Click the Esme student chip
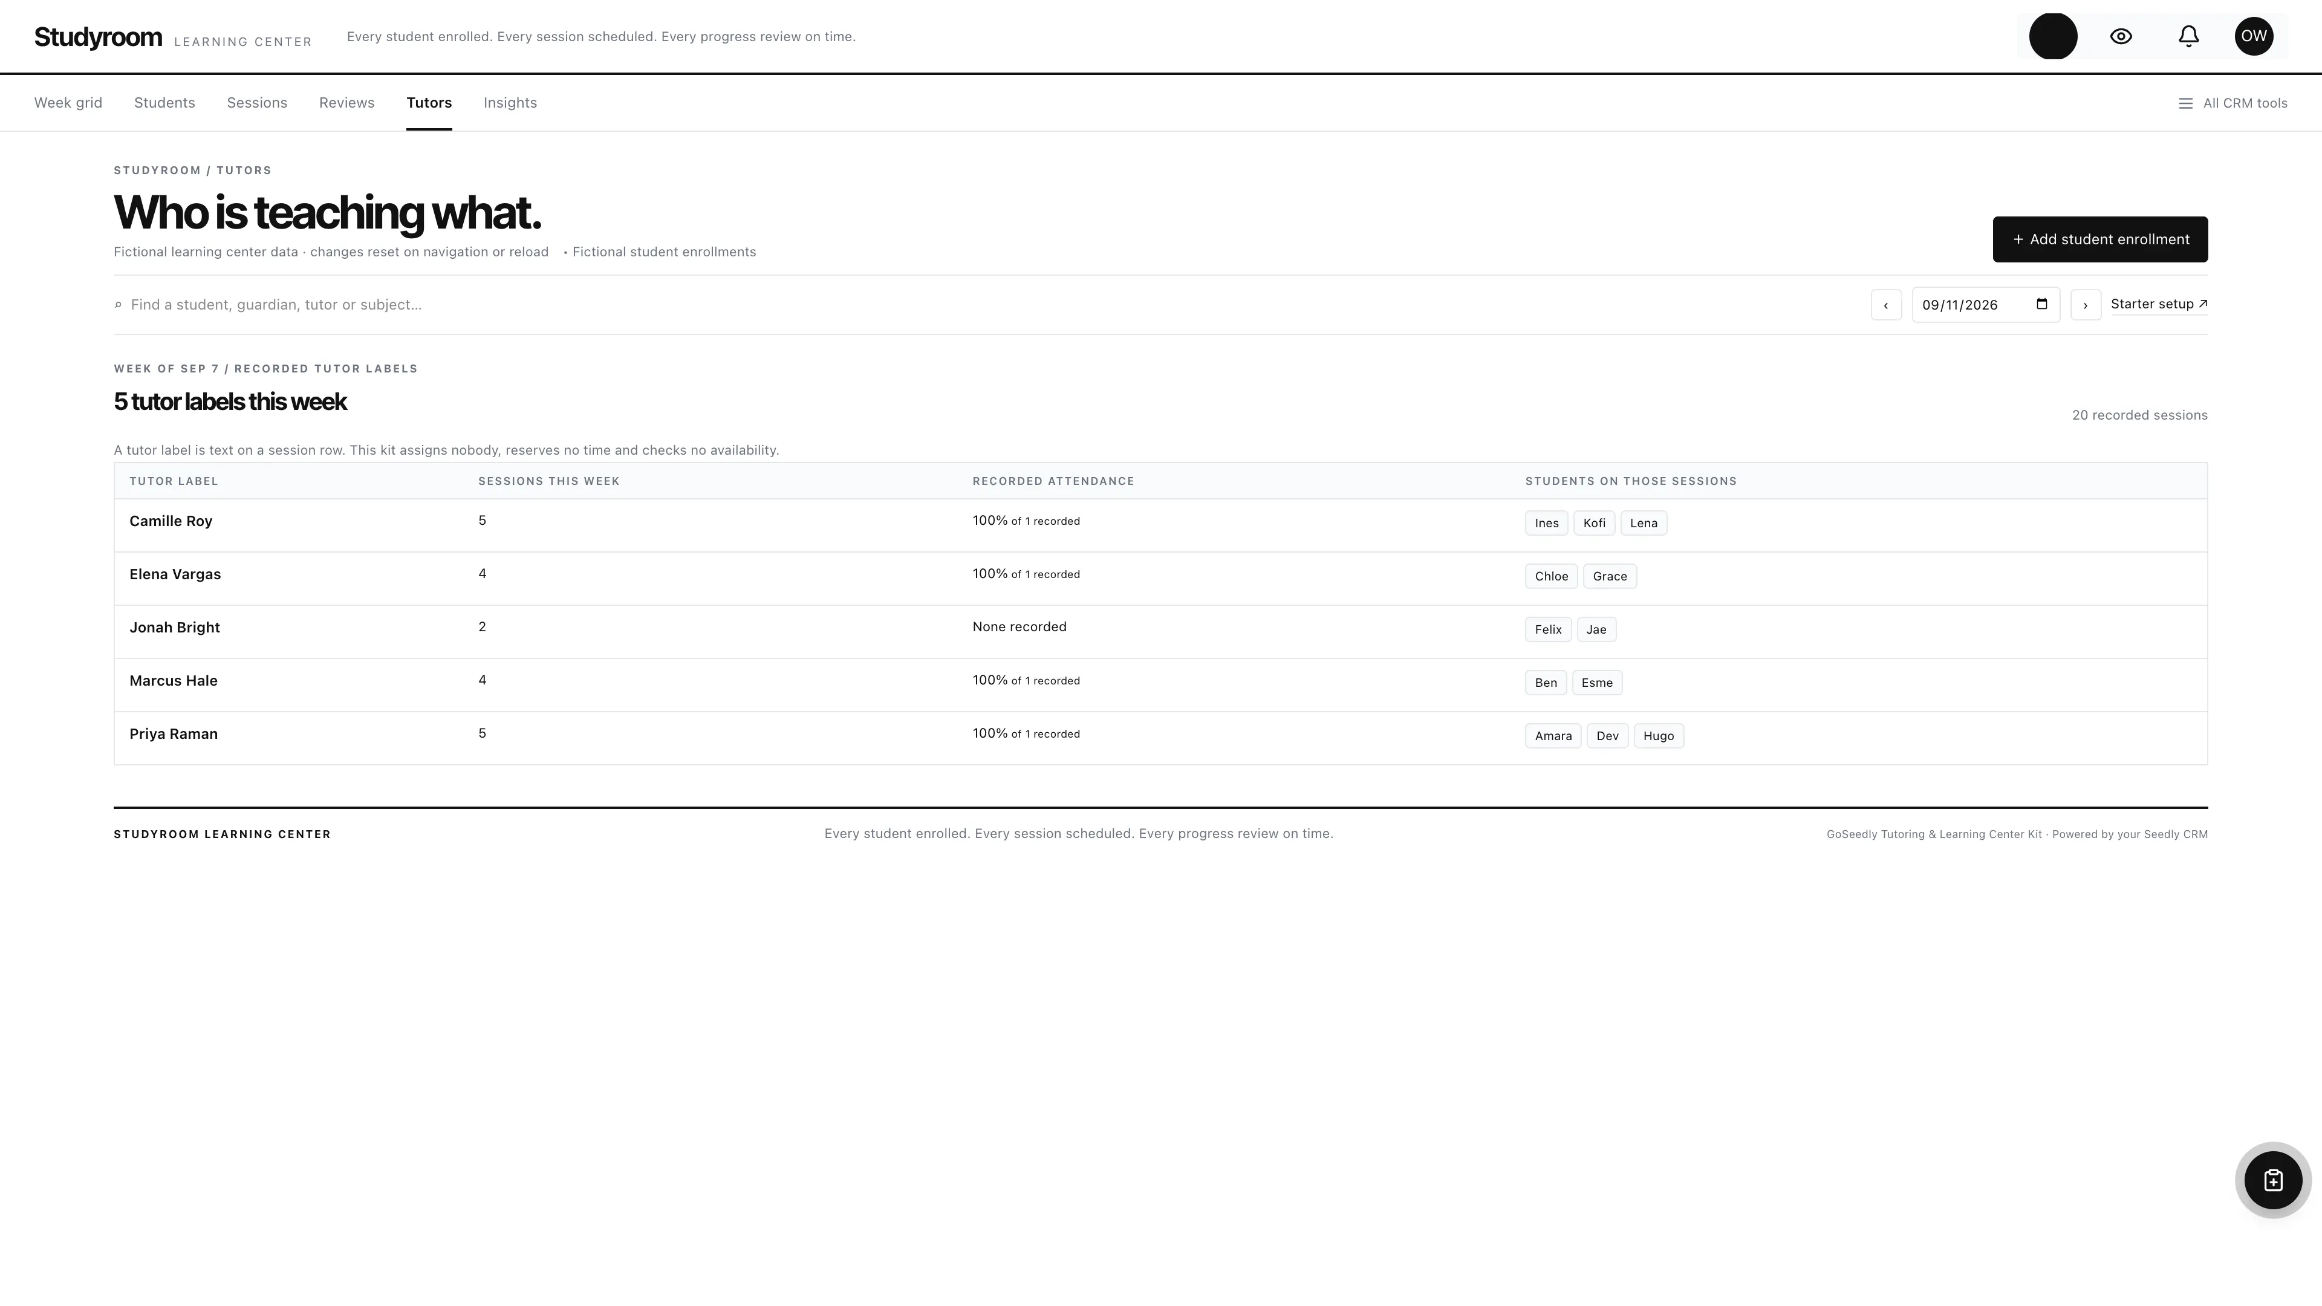This screenshot has width=2322, height=1306. tap(1597, 683)
